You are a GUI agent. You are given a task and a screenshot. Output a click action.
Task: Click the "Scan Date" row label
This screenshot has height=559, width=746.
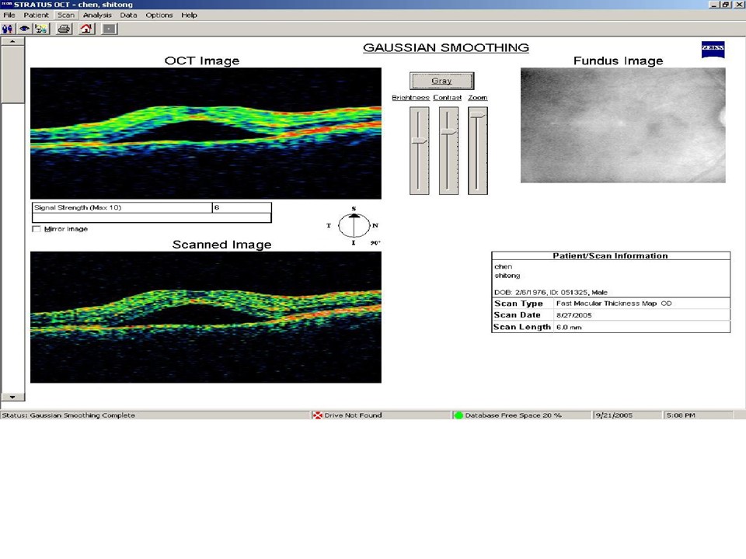[518, 315]
